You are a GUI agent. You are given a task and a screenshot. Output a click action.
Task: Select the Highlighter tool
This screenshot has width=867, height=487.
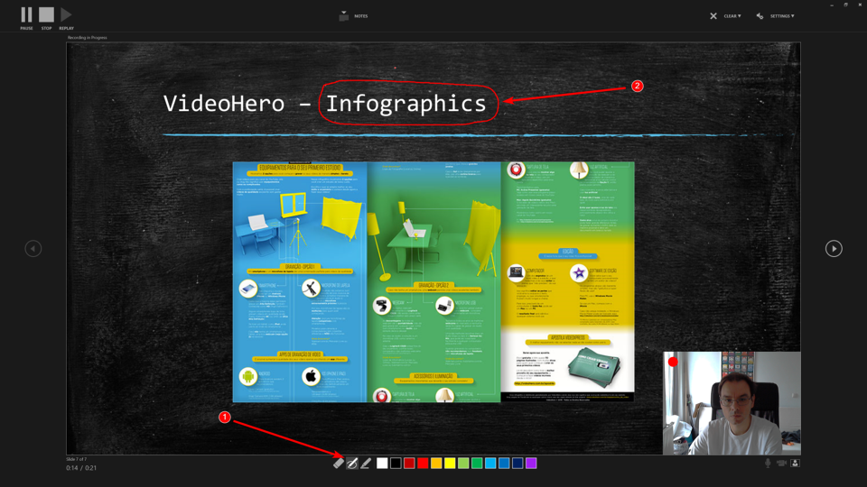[366, 464]
